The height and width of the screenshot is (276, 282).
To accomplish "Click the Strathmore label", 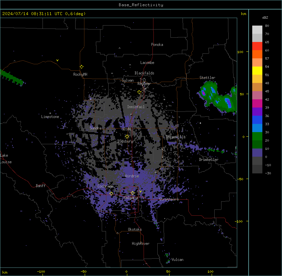I will (x=169, y=199).
